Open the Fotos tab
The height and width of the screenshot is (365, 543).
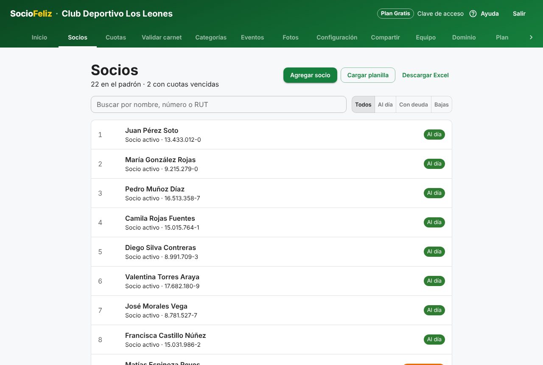(291, 37)
